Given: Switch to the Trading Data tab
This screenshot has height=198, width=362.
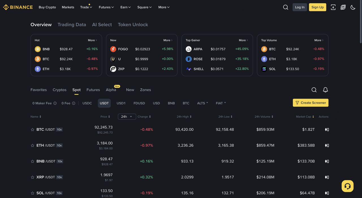Looking at the screenshot, I should pyautogui.click(x=72, y=25).
